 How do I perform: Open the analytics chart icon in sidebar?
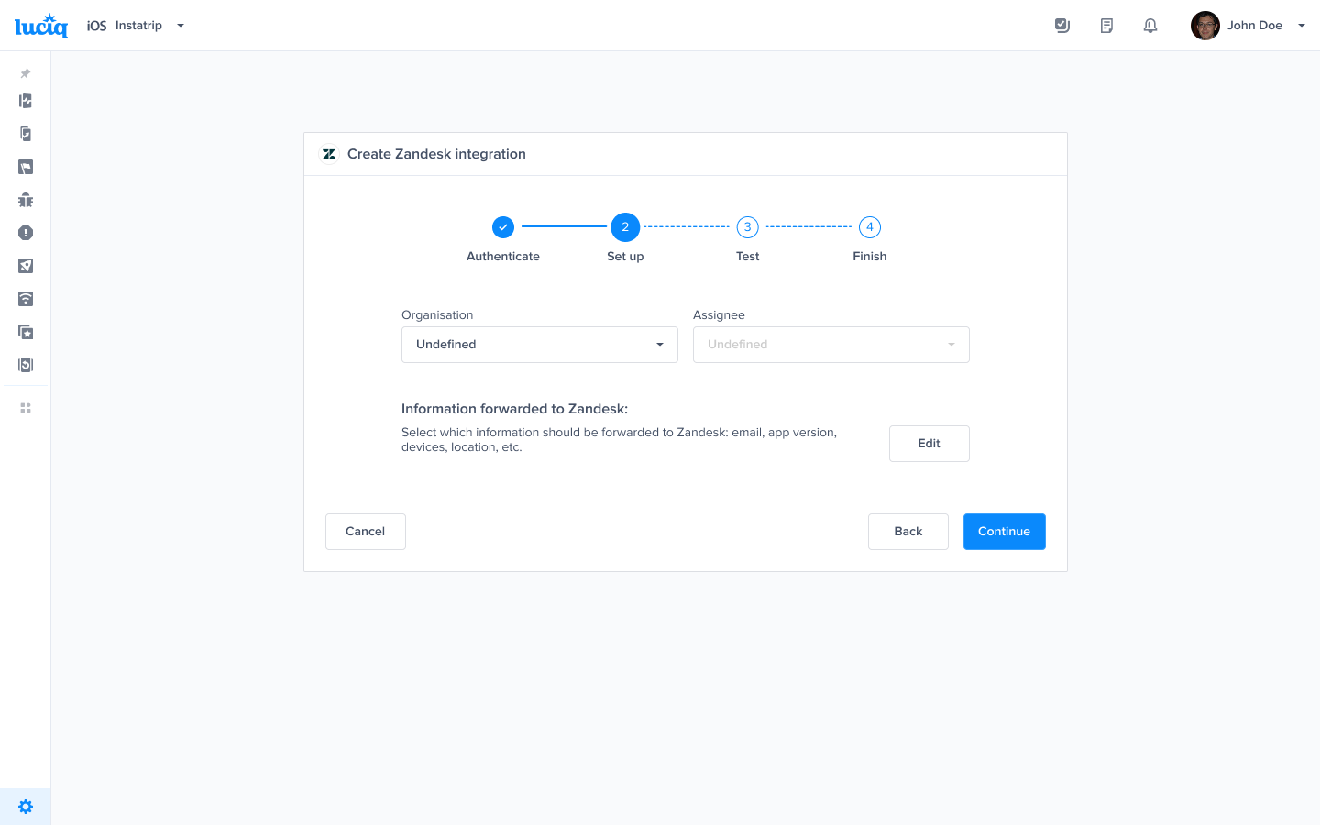click(25, 101)
